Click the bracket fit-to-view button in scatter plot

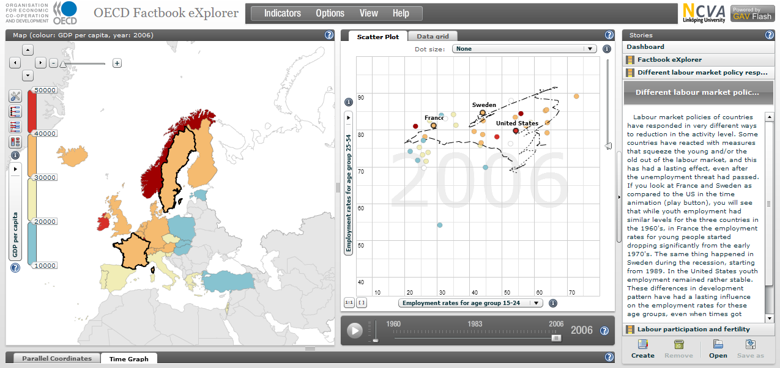[362, 303]
